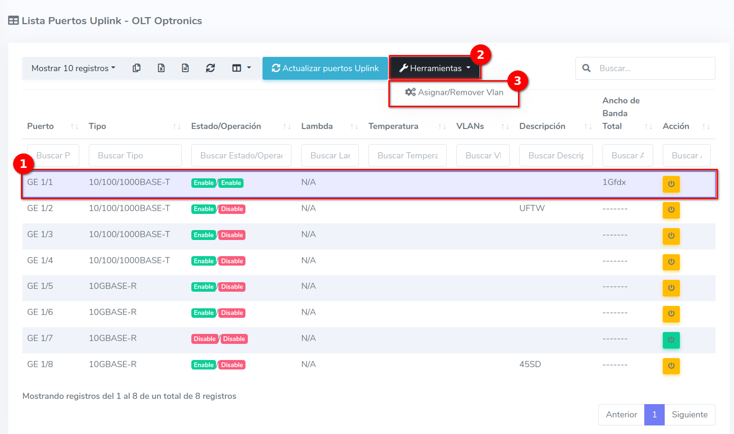Export the table with the Excel icon
734x434 pixels.
point(161,68)
